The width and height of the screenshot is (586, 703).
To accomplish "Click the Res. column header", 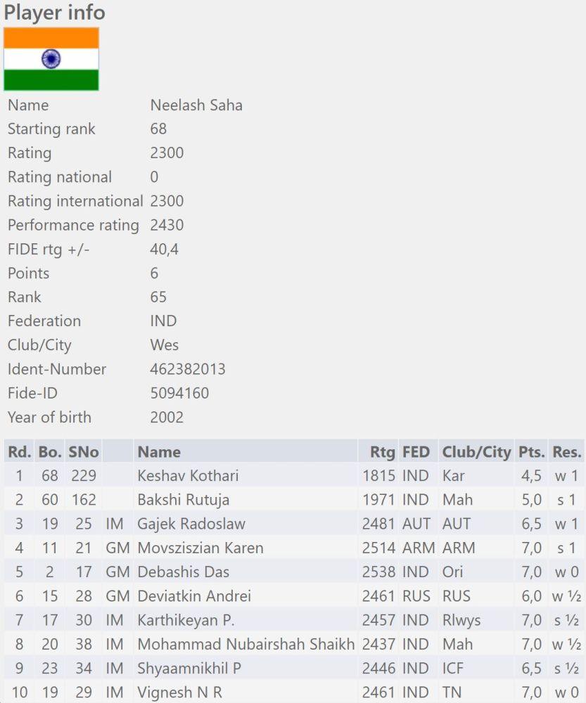I will (x=566, y=452).
